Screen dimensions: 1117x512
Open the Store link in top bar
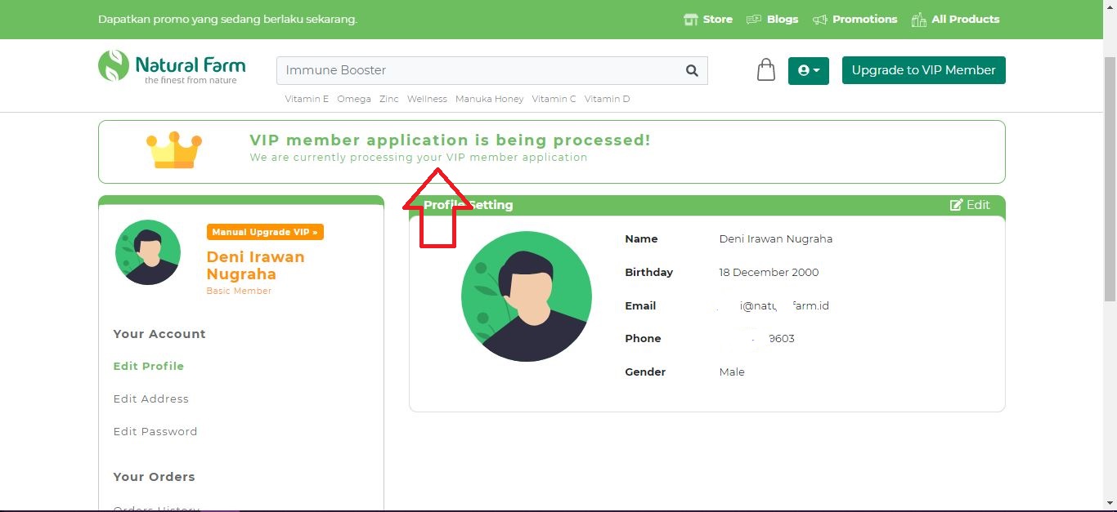point(708,19)
